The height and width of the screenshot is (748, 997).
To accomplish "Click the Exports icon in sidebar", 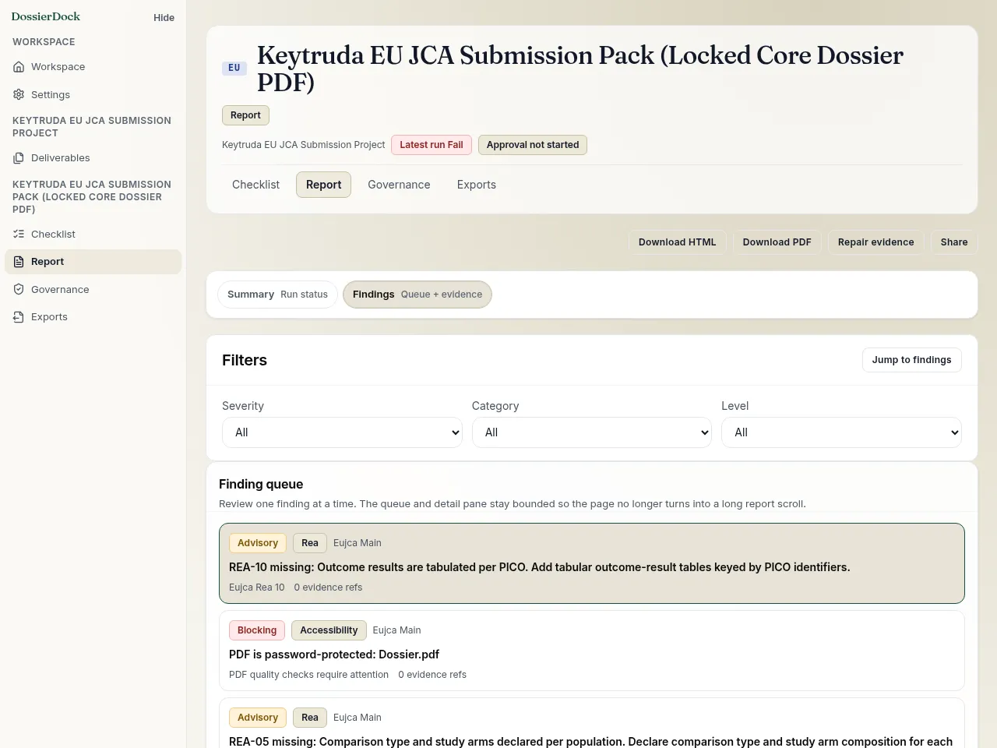I will (x=19, y=317).
